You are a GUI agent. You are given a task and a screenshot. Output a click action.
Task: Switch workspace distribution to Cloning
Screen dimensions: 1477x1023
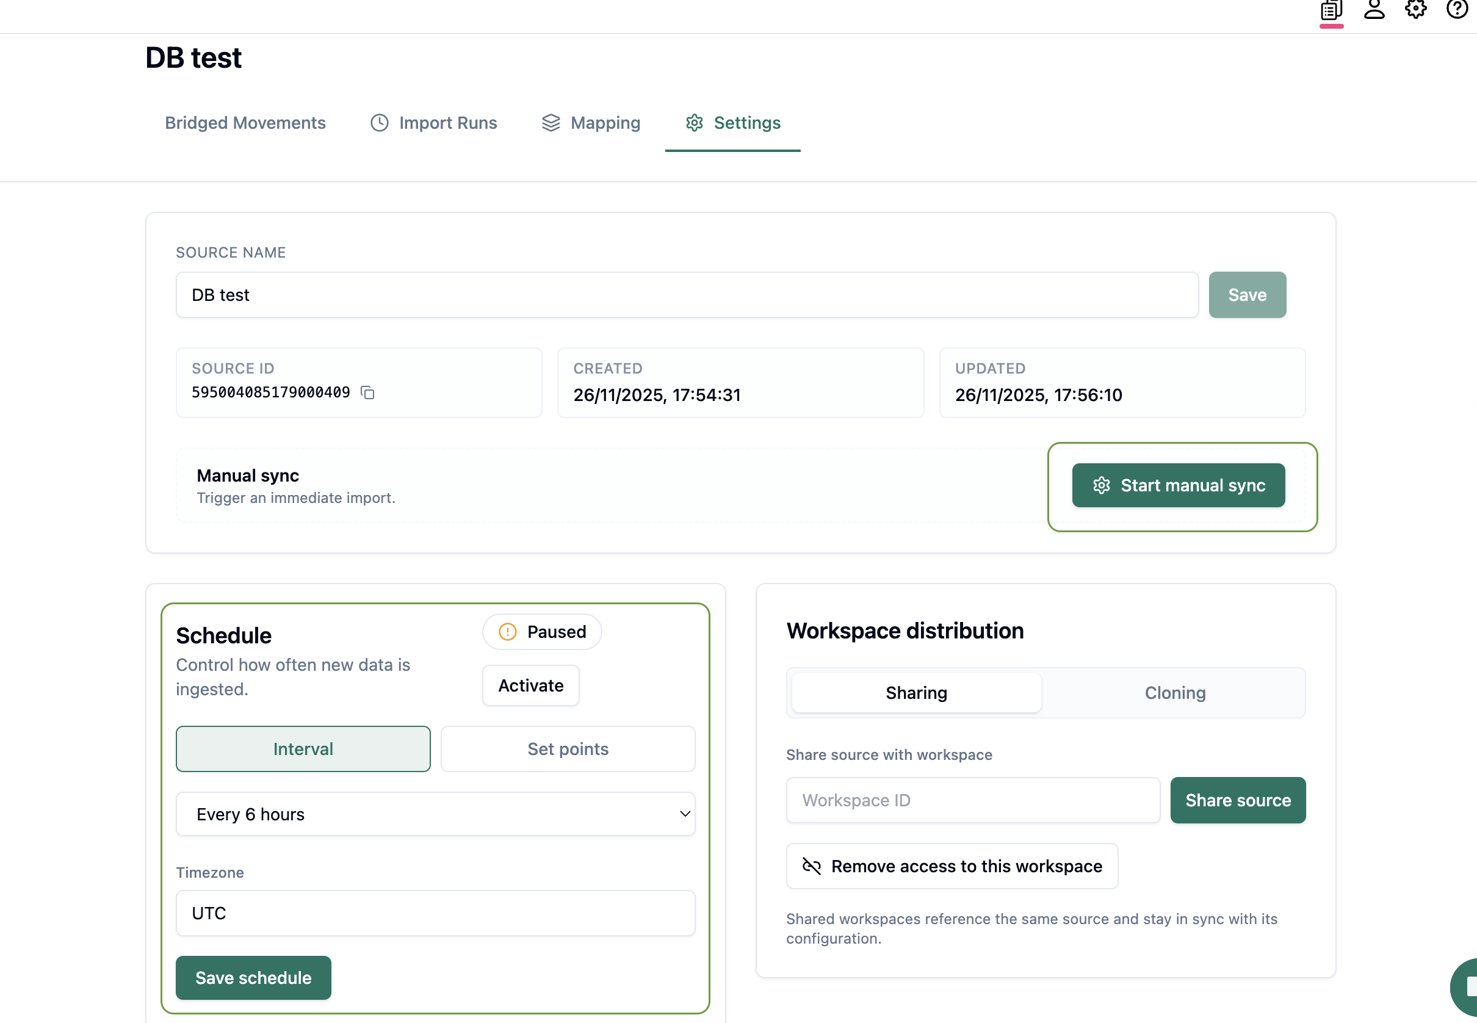(x=1174, y=693)
